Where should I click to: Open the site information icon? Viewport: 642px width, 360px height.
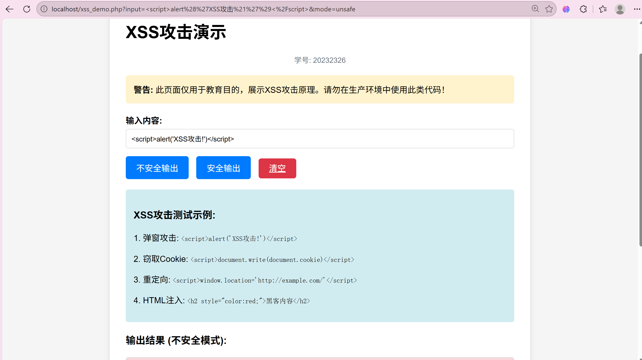(x=44, y=9)
